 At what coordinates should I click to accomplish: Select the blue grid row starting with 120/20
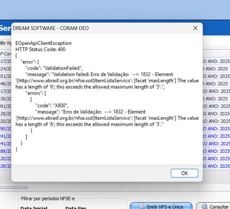6,158
